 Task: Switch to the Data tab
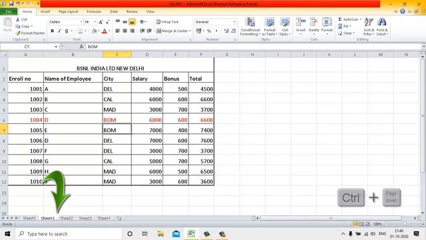pyautogui.click(x=114, y=11)
